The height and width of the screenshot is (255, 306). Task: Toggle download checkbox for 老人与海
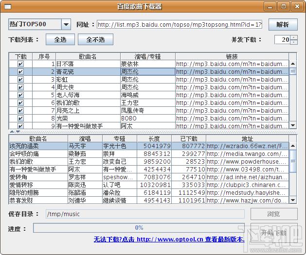click(20, 95)
